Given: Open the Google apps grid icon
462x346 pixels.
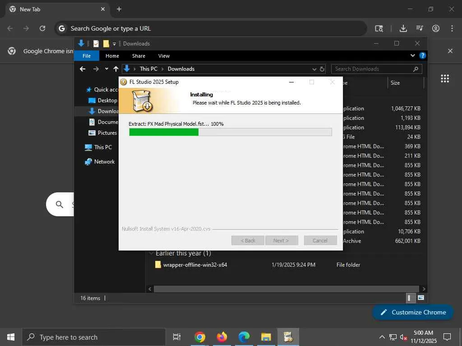Looking at the screenshot, I should 445,78.
